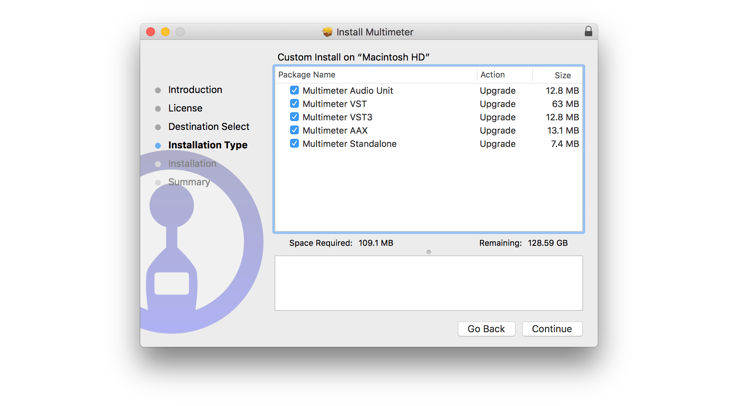Toggle Multimeter AAX checkbox

[294, 130]
